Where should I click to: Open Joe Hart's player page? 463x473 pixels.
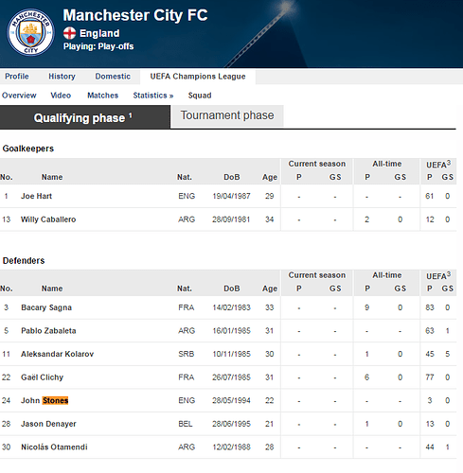[36, 196]
